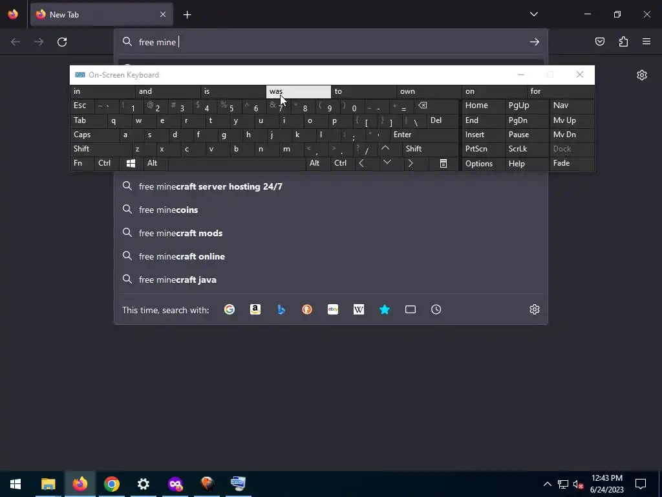Choose predicted word 'for'
The width and height of the screenshot is (662, 497).
coord(561,91)
